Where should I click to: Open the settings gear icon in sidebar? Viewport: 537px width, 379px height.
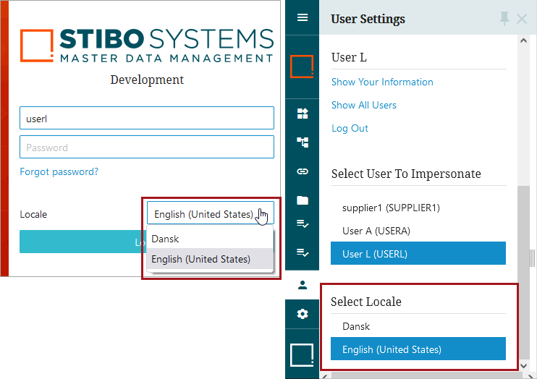[302, 314]
